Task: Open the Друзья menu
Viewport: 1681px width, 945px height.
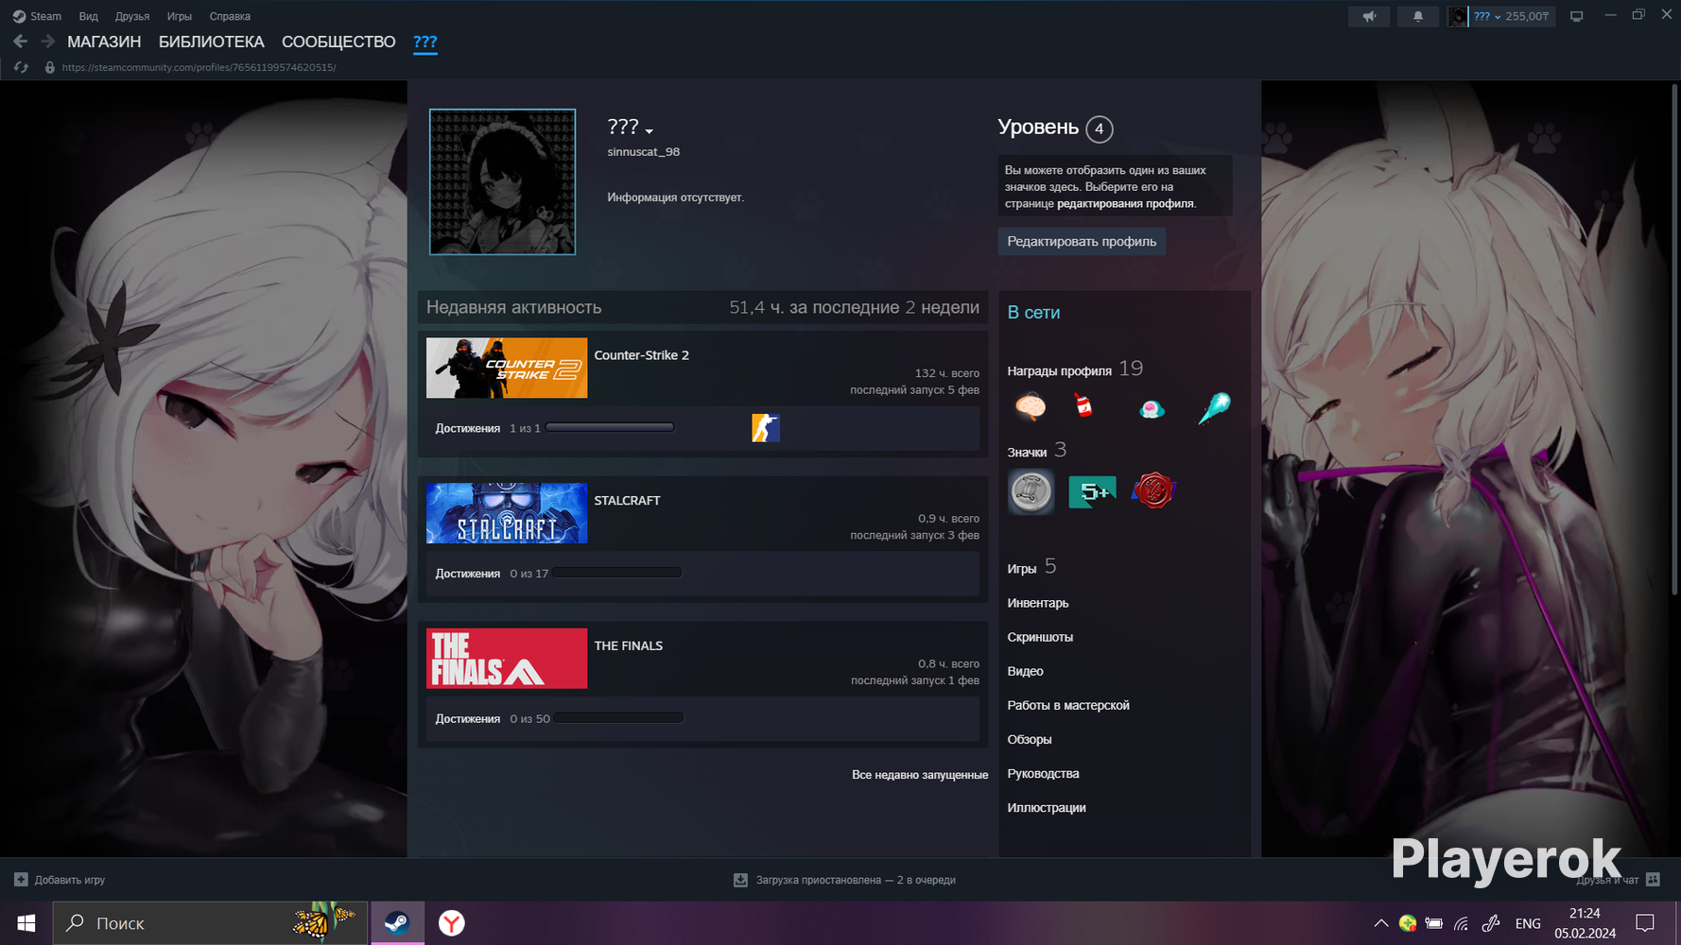Action: pos(132,16)
